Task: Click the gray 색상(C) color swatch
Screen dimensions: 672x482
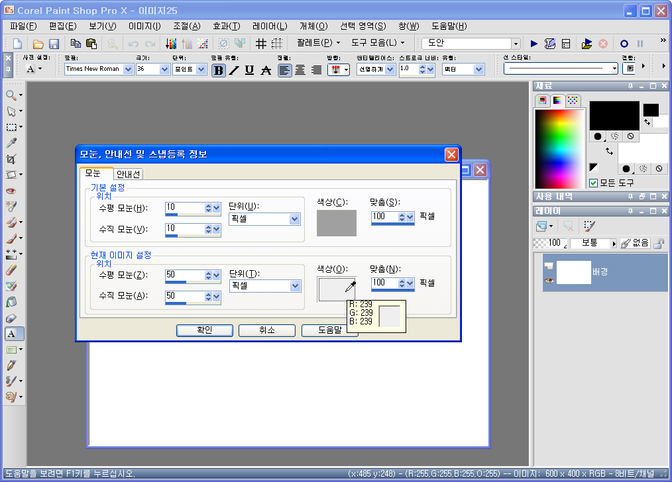Action: click(x=337, y=222)
